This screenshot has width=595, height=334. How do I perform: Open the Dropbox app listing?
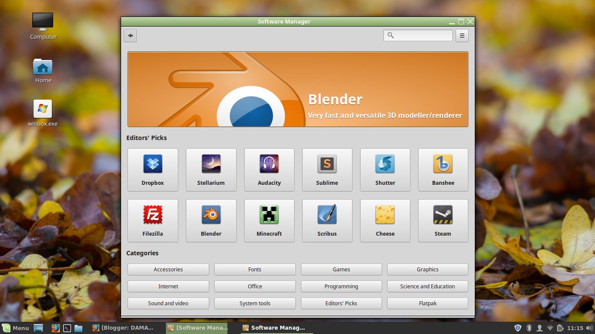point(152,170)
